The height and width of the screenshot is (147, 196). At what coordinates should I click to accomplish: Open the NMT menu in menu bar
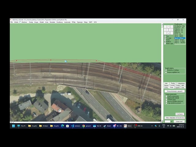[x=91, y=22]
